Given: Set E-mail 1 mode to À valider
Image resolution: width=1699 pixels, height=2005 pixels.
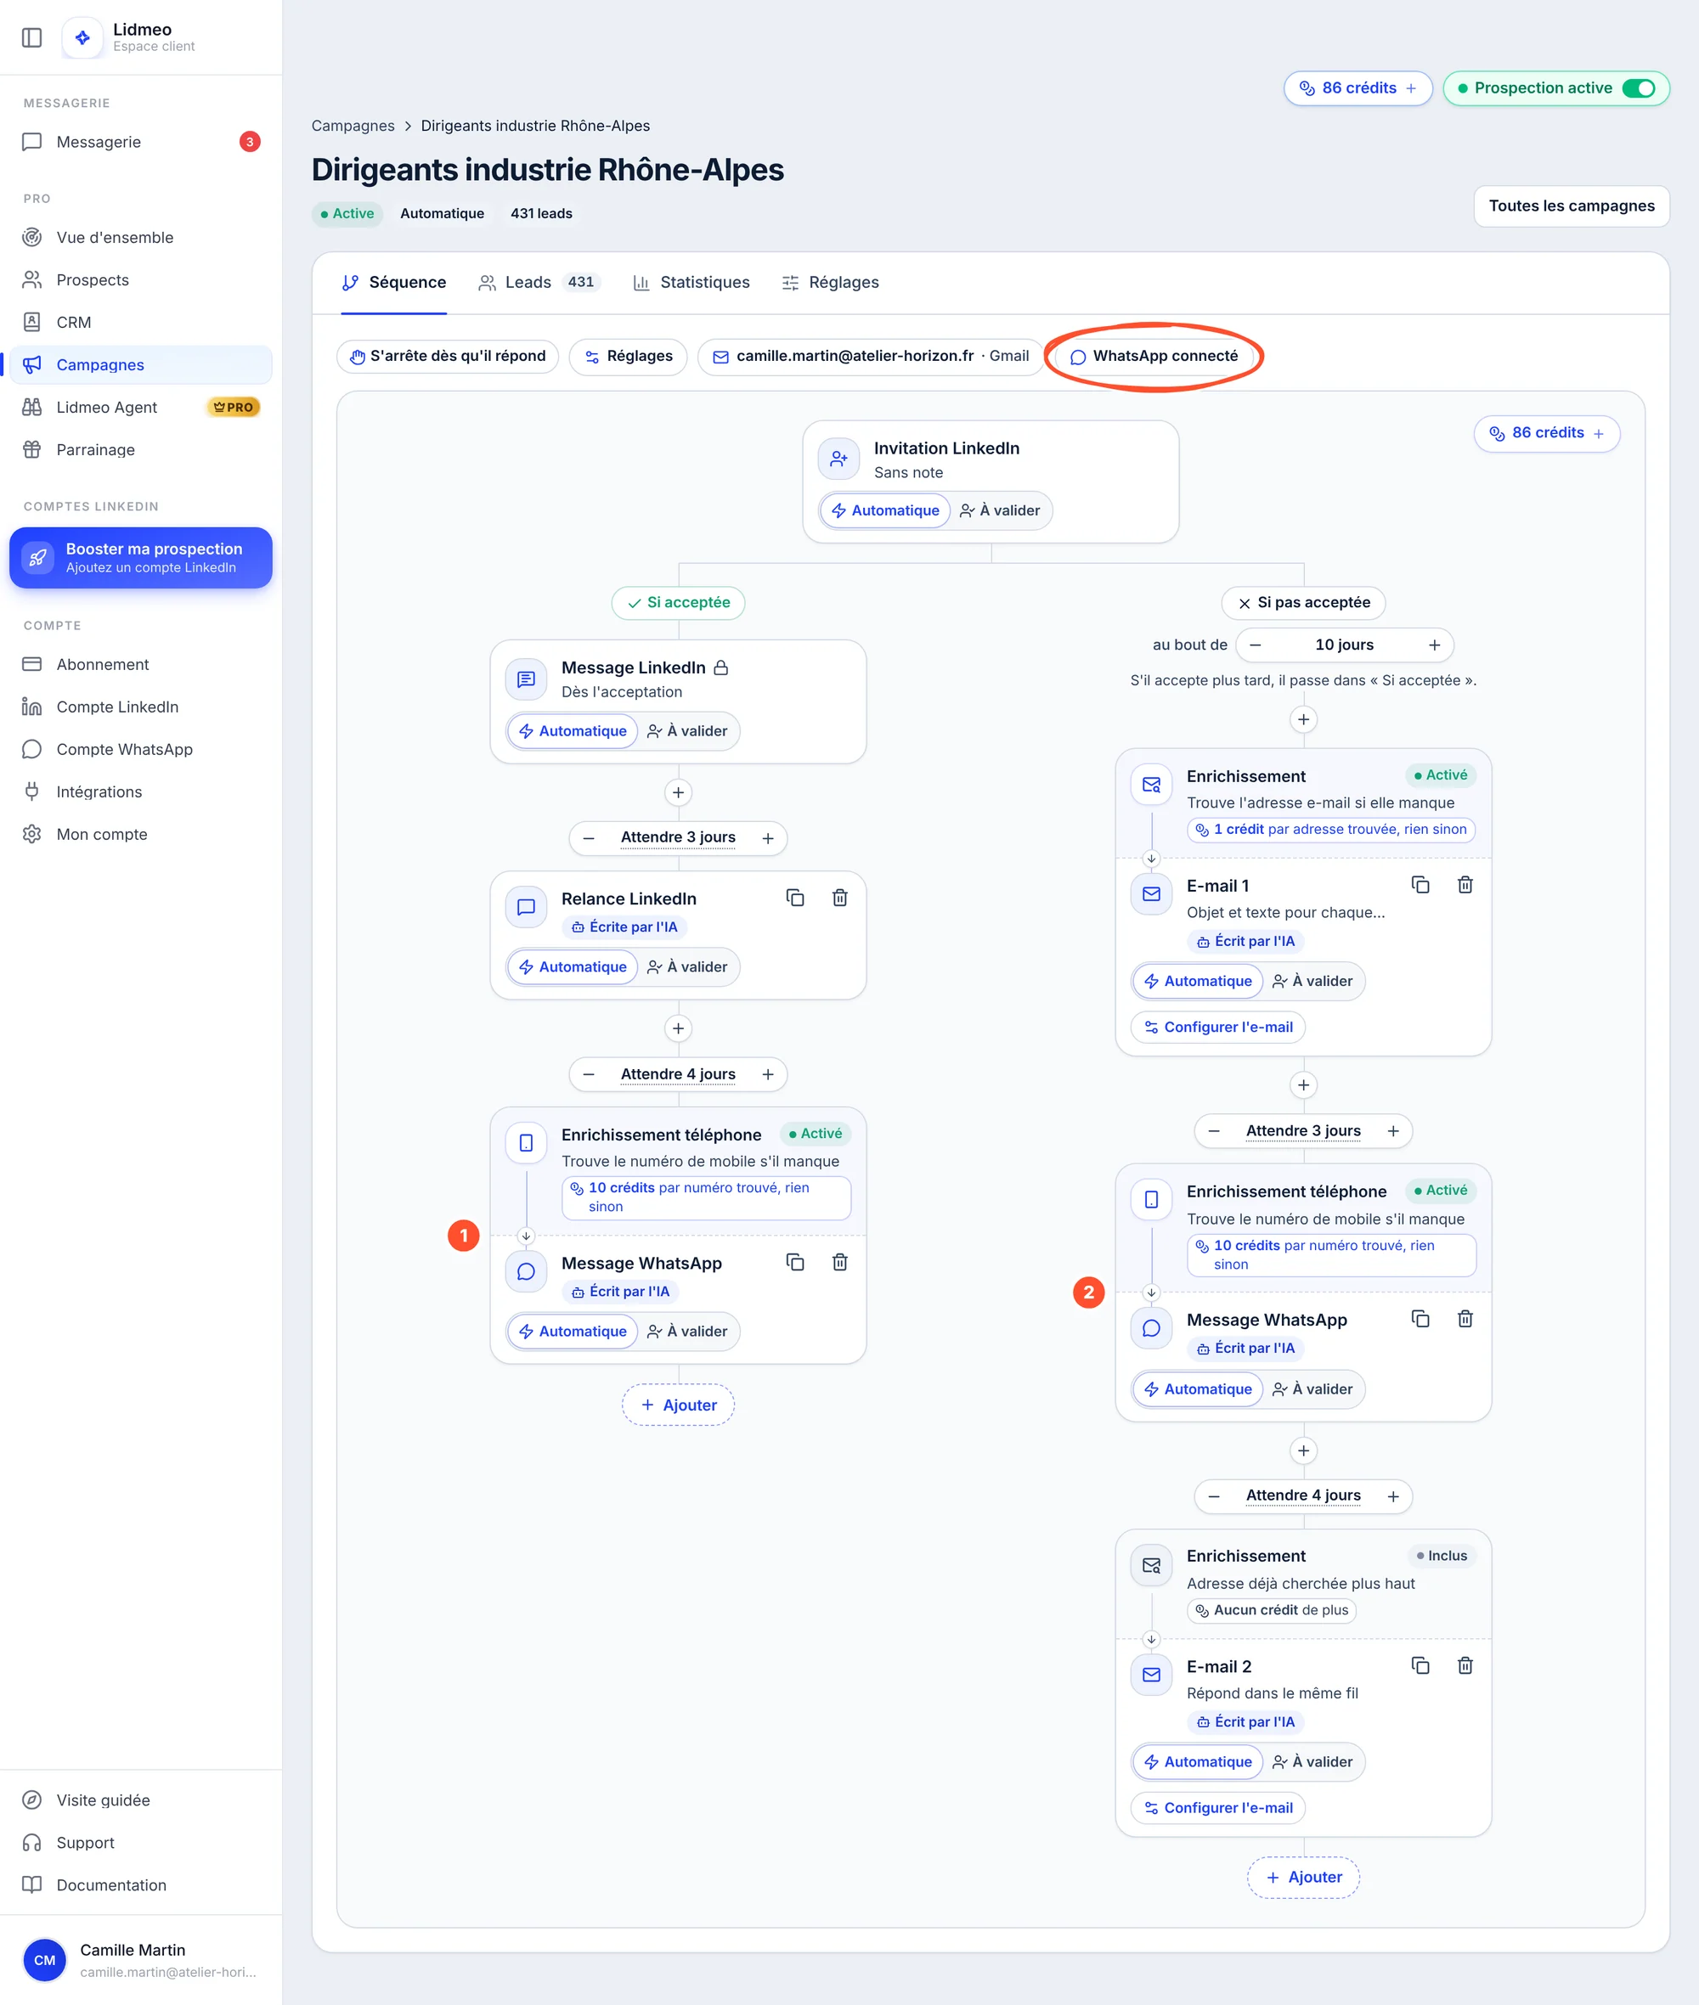Looking at the screenshot, I should tap(1312, 982).
